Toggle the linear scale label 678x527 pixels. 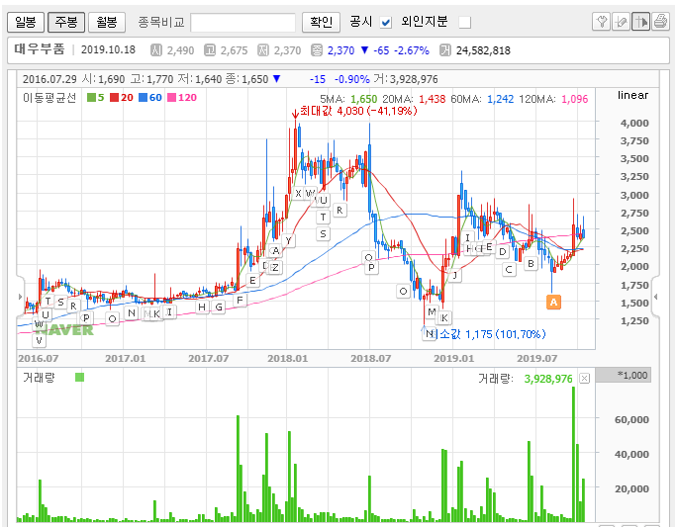[x=632, y=95]
